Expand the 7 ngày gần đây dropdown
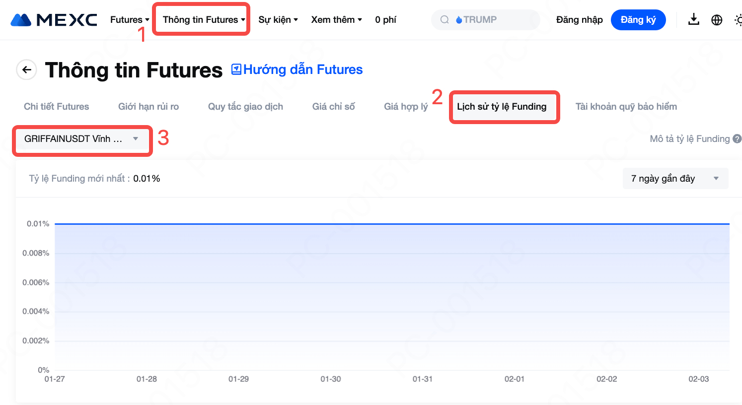Screen dimensions: 742x405 point(675,179)
